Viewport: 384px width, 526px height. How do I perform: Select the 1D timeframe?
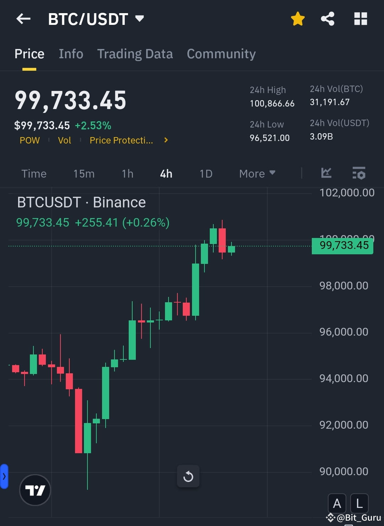coord(205,173)
